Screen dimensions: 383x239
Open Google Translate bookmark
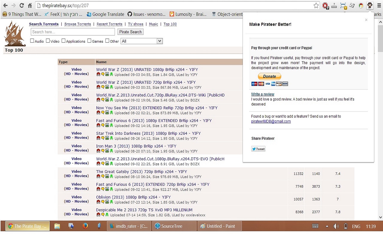tap(105, 14)
